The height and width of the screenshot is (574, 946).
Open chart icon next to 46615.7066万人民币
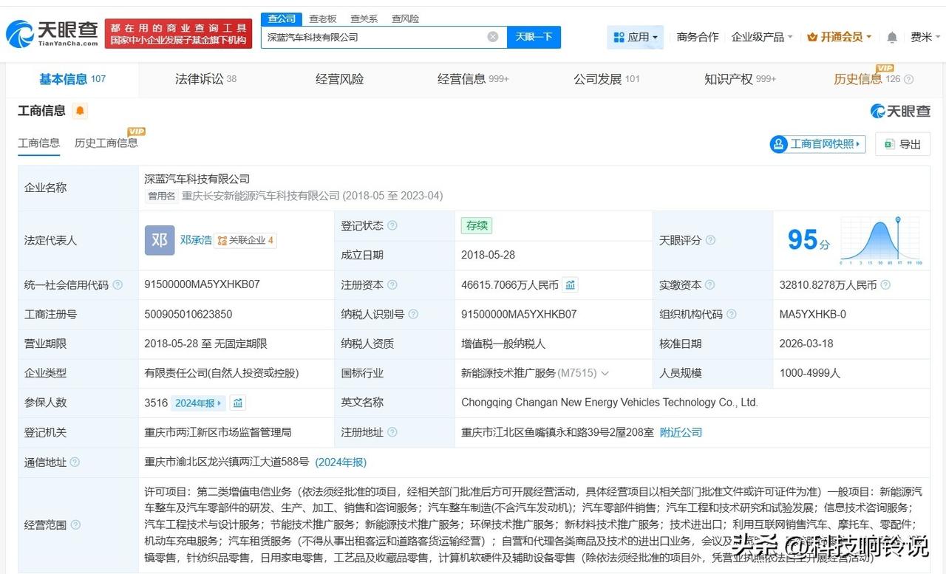point(570,284)
